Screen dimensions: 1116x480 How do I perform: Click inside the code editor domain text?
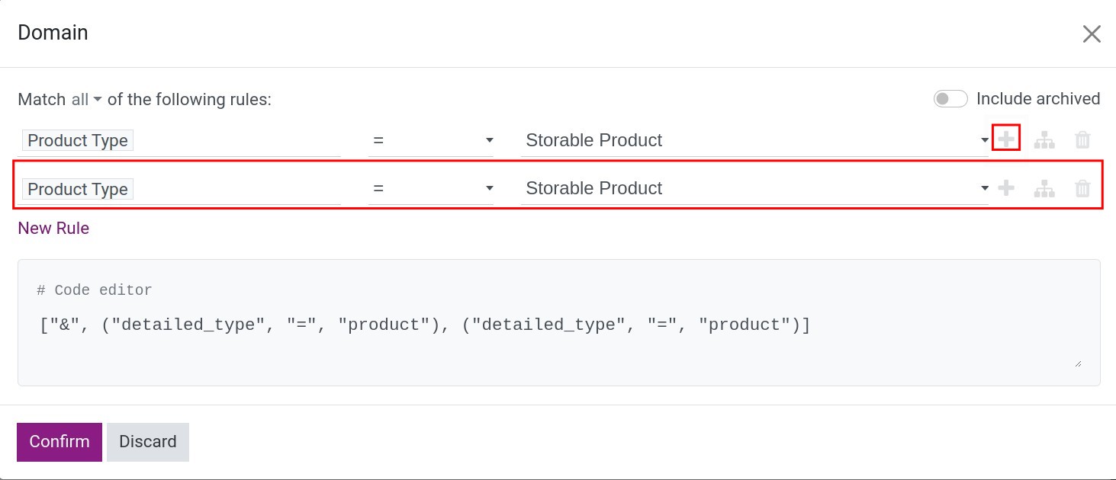[424, 325]
